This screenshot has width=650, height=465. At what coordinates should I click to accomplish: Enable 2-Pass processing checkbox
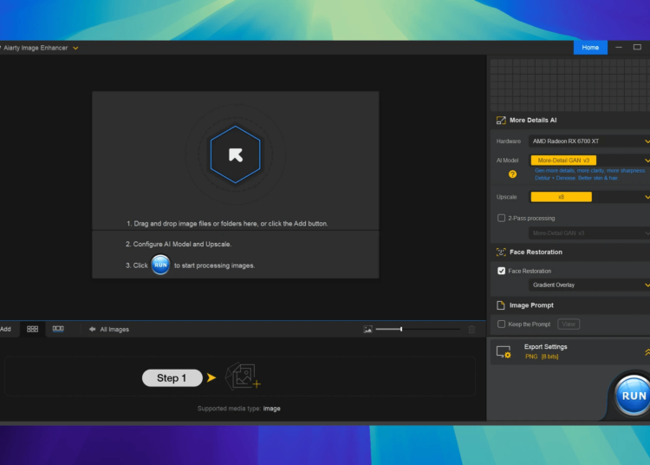[501, 218]
